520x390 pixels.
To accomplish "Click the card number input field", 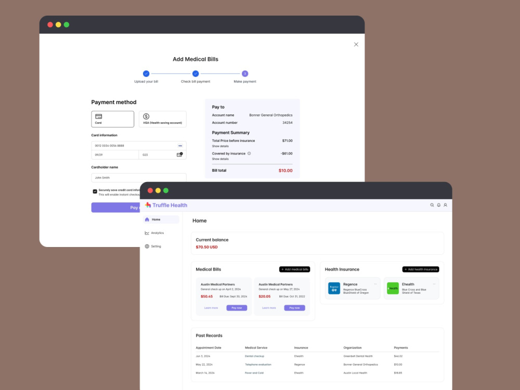I will coord(139,146).
